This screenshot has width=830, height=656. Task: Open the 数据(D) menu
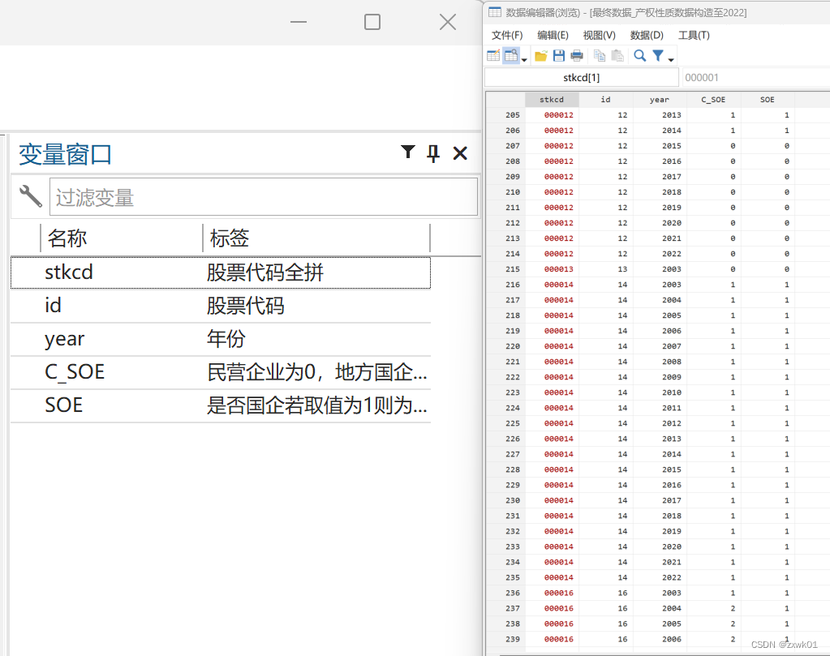pyautogui.click(x=647, y=36)
